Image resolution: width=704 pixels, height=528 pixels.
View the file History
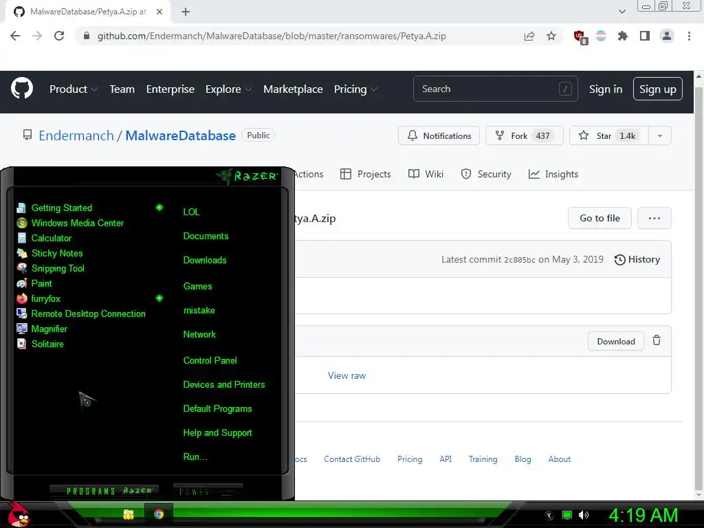click(637, 259)
